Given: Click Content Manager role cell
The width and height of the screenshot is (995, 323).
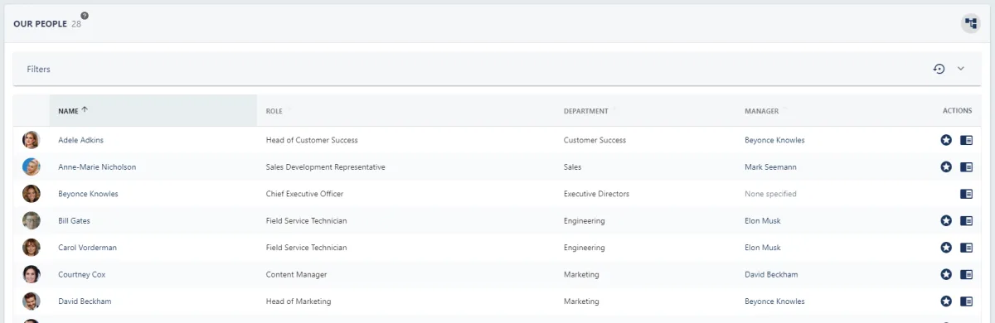Looking at the screenshot, I should [x=296, y=274].
